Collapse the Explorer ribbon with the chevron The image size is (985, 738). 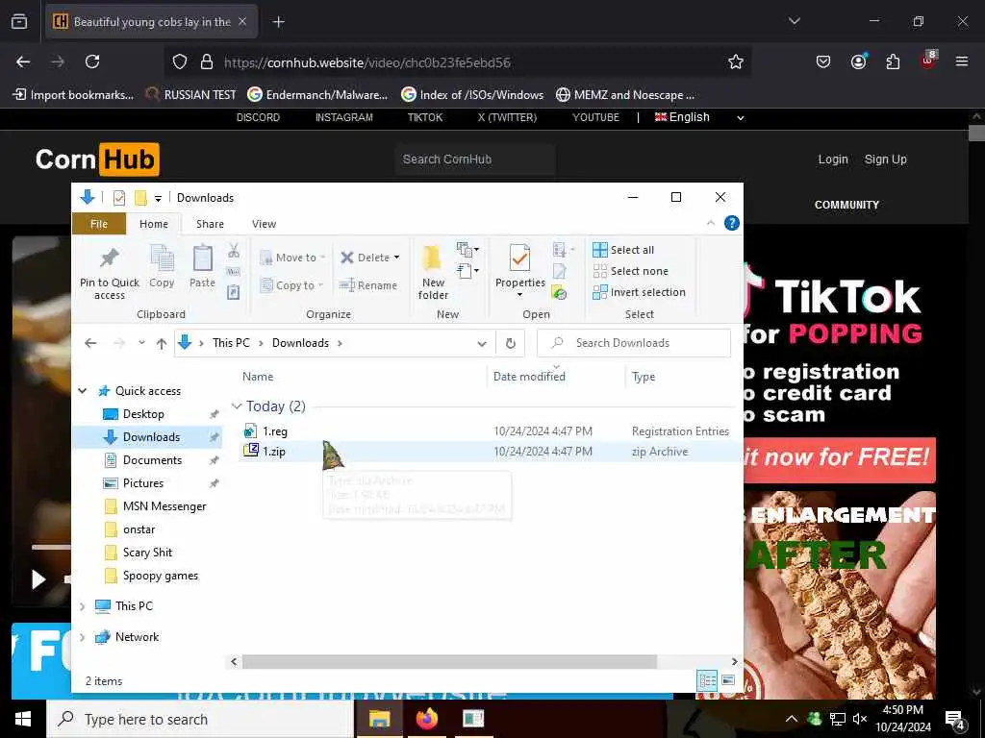click(x=711, y=223)
